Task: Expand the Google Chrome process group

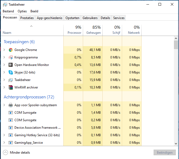Action: 4,50
